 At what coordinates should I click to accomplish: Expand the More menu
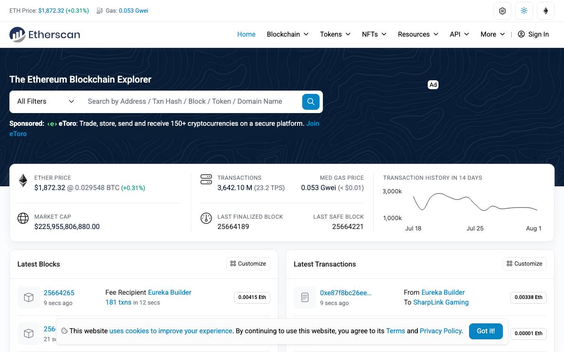click(493, 34)
